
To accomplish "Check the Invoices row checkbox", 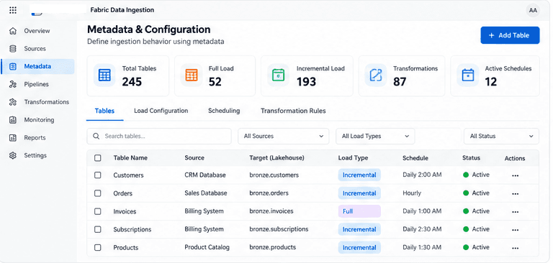I will point(98,211).
